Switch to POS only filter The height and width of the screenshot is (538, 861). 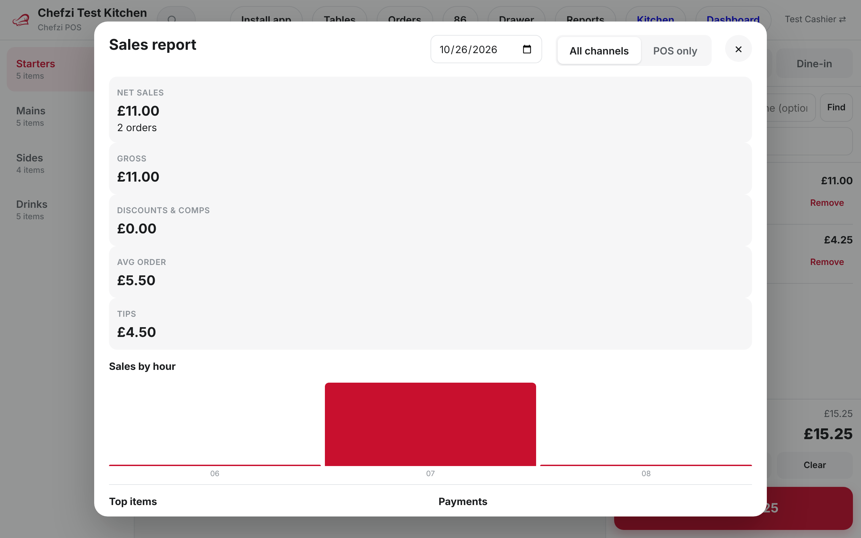click(675, 51)
